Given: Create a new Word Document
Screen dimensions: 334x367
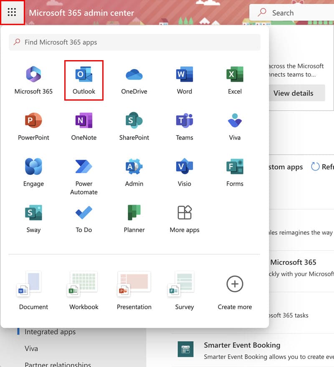Looking at the screenshot, I should pos(33,291).
